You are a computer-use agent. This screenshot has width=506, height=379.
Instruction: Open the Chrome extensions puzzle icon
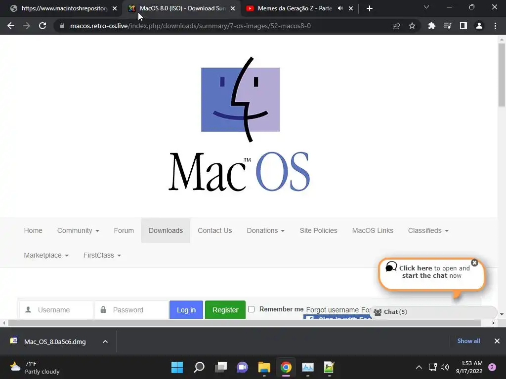431,26
